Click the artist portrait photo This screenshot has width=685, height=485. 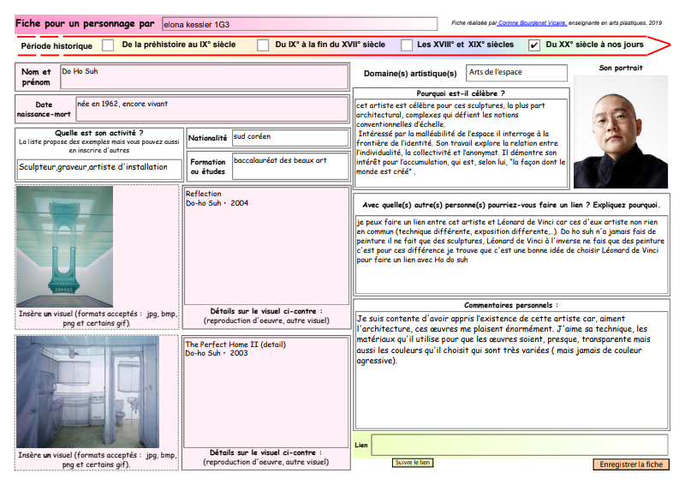[620, 132]
